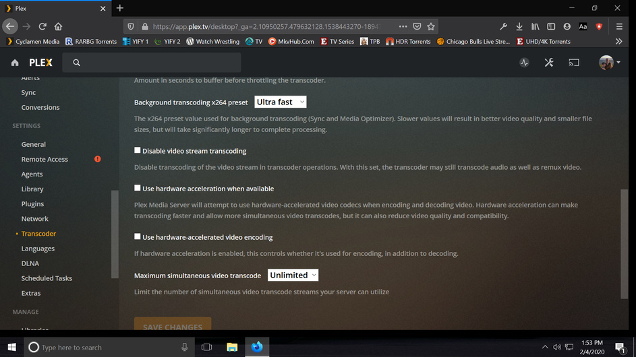Open the Plex cast to device icon
Screen dimensions: 636x357
click(x=573, y=63)
